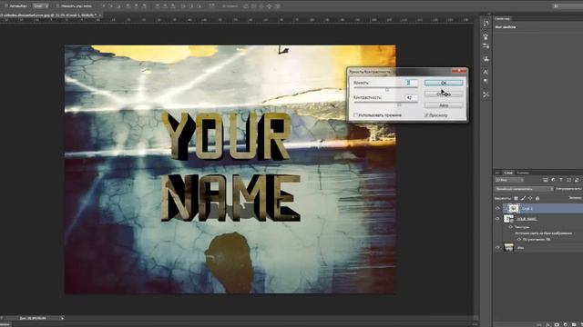Select the 3D slide mode icon

[x=269, y=6]
